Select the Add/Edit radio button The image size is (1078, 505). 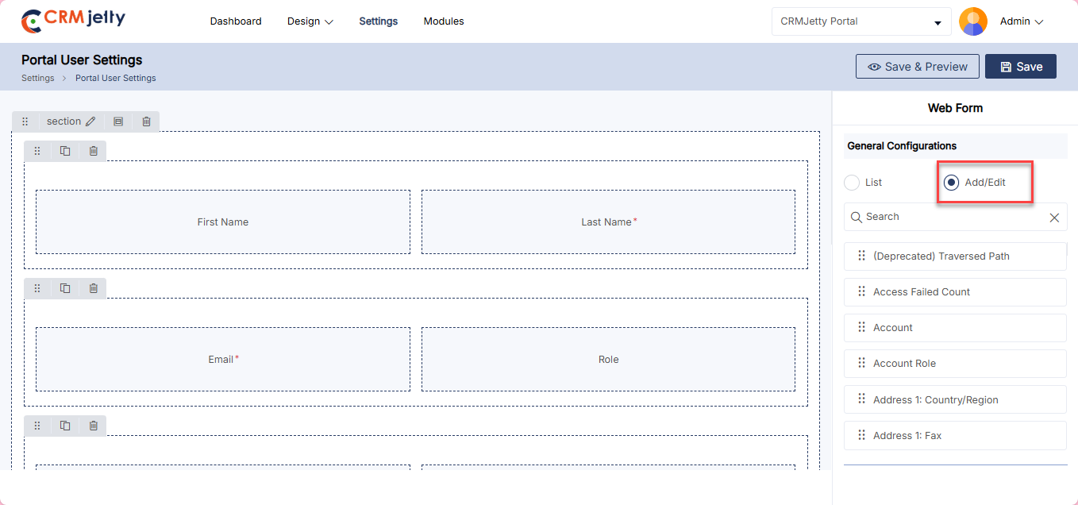pyautogui.click(x=951, y=183)
